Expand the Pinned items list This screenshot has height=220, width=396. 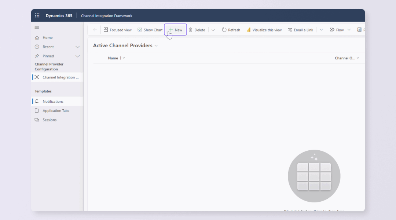coord(77,56)
